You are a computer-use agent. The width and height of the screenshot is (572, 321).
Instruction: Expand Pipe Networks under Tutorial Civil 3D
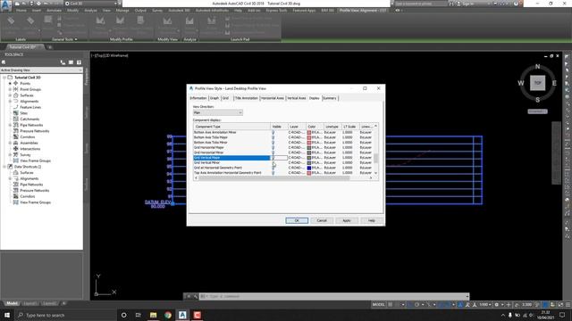point(10,125)
